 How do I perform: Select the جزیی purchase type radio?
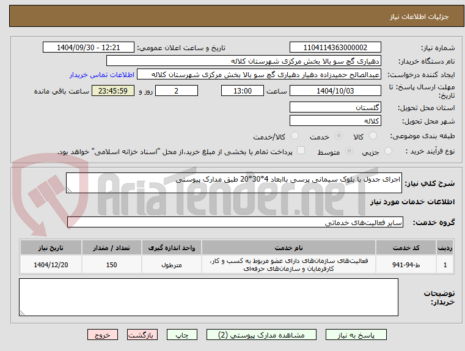click(x=388, y=151)
